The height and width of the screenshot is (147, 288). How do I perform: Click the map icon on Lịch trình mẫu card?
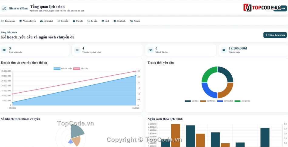click(x=4, y=50)
